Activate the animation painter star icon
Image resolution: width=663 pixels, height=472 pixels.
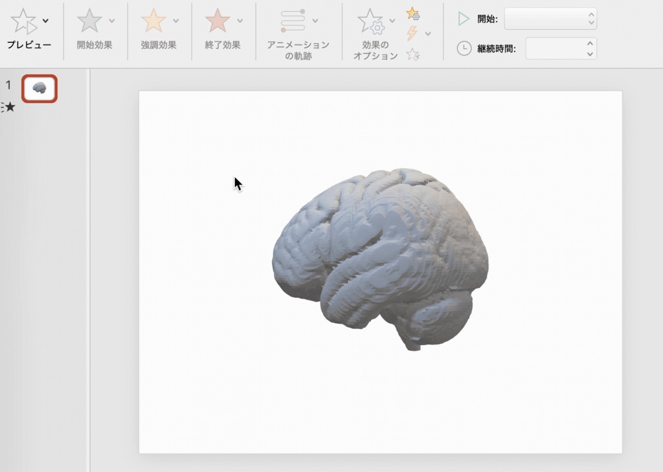coord(414,54)
